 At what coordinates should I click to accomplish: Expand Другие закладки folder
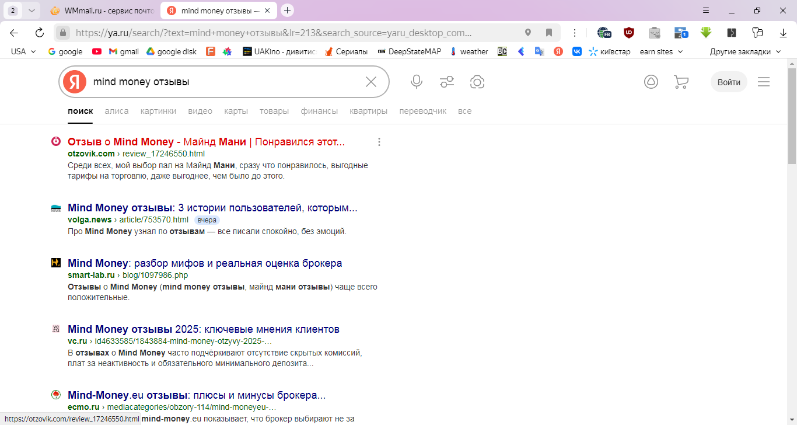click(745, 51)
